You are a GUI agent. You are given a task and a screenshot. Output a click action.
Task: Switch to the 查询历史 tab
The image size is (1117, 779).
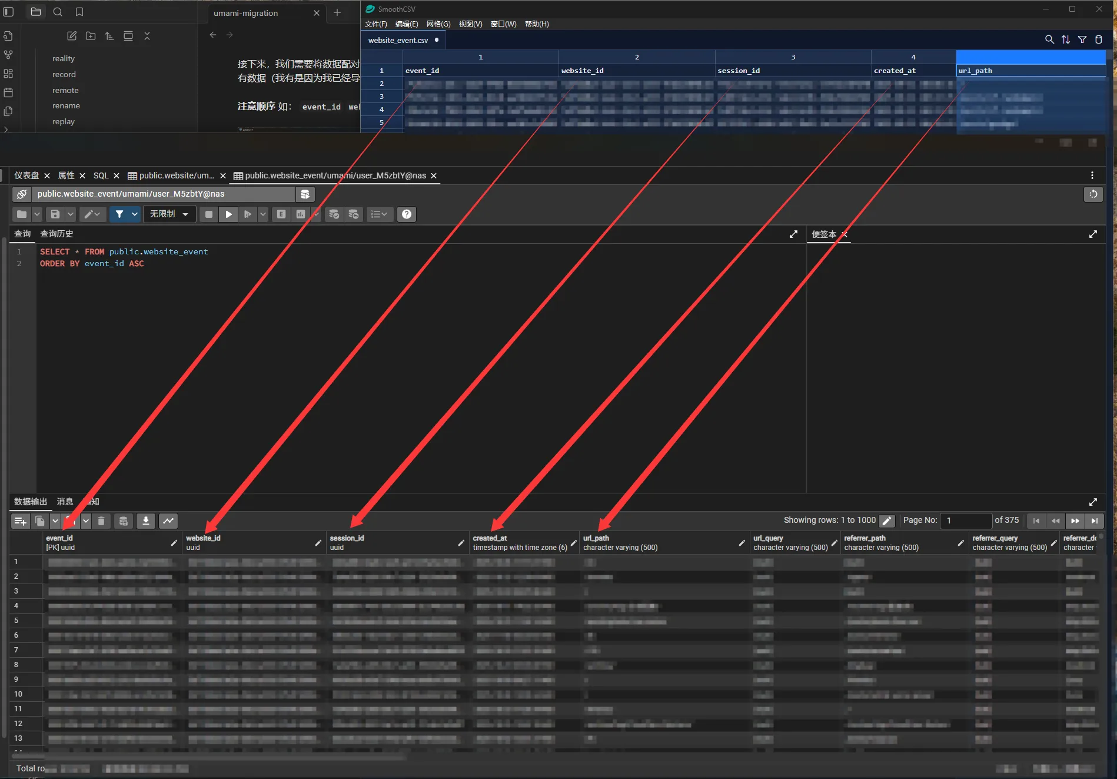pos(56,234)
